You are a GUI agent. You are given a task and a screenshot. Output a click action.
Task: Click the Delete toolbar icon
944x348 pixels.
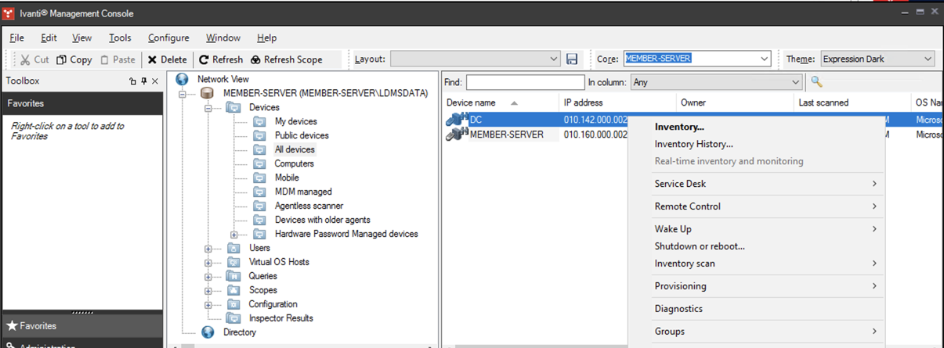(152, 59)
